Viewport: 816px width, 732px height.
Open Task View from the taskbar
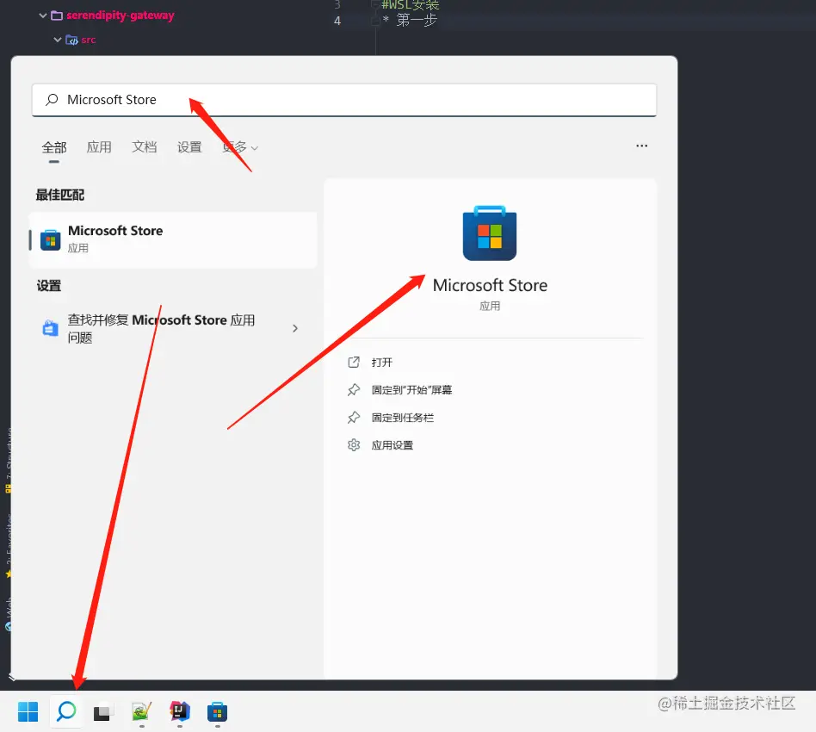click(x=103, y=712)
